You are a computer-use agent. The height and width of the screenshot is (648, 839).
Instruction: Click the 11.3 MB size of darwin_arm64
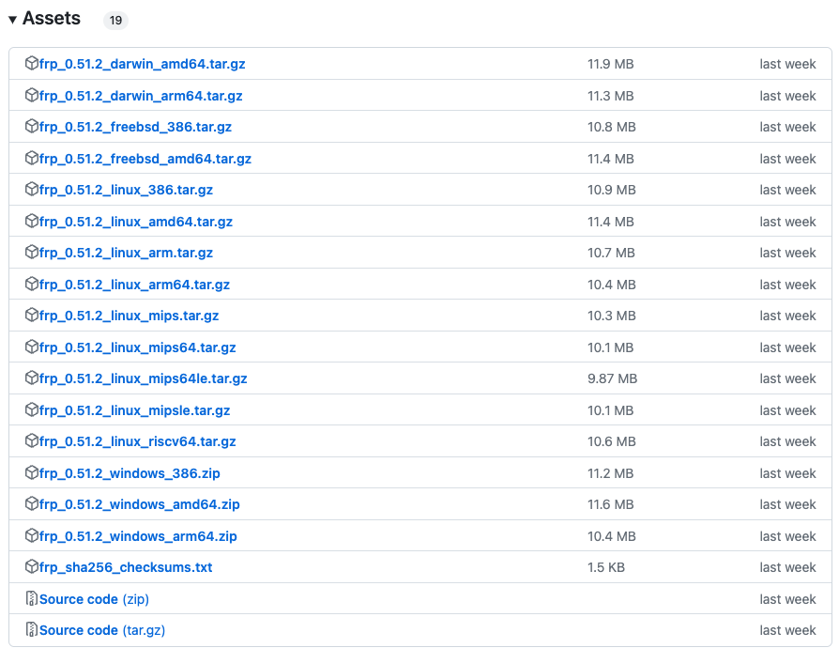[611, 96]
